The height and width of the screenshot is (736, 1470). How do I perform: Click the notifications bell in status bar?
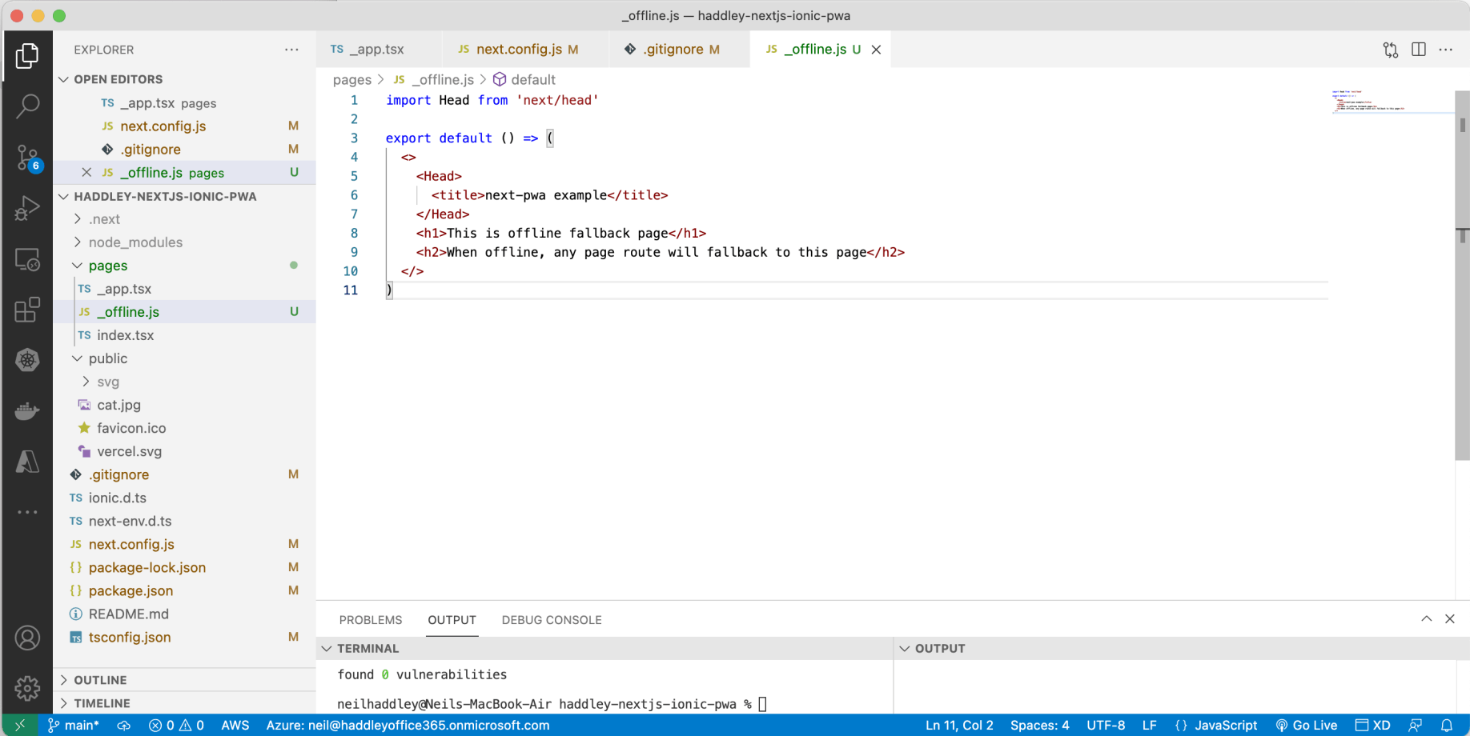click(x=1447, y=726)
